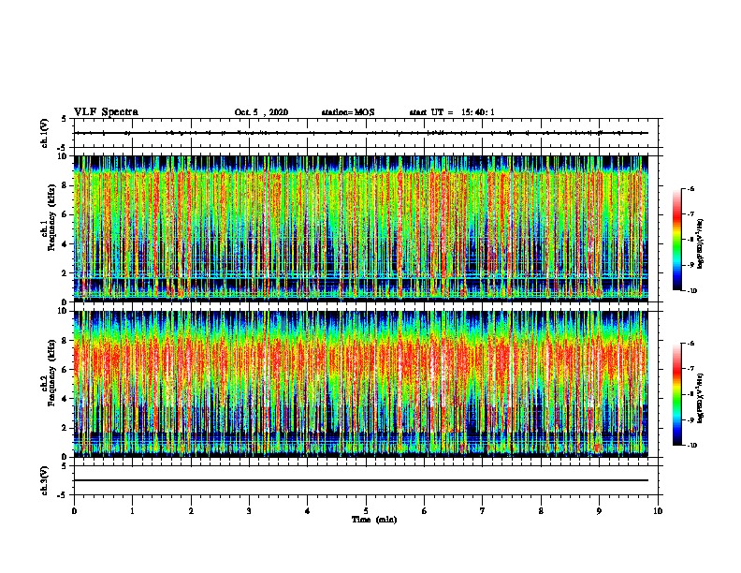Click the ch.1 spectrogram color scale bar
This screenshot has height=573, width=741.
677,240
